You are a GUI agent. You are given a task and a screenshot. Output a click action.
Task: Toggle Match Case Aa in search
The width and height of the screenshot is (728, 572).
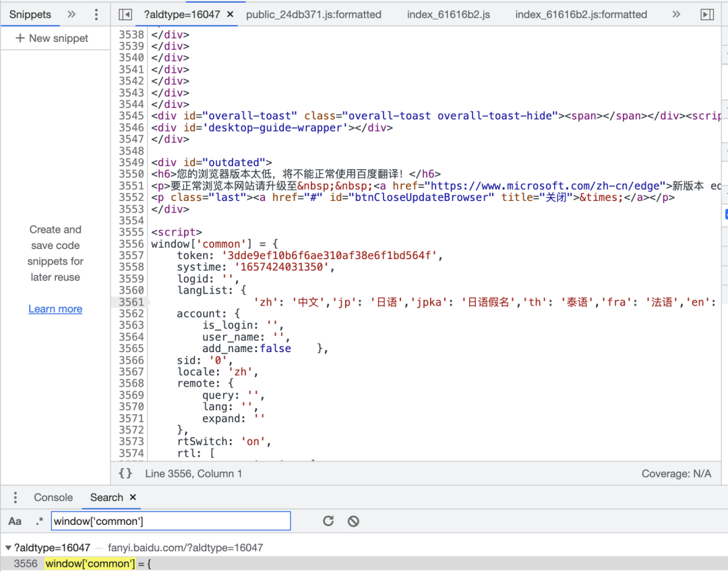point(15,521)
